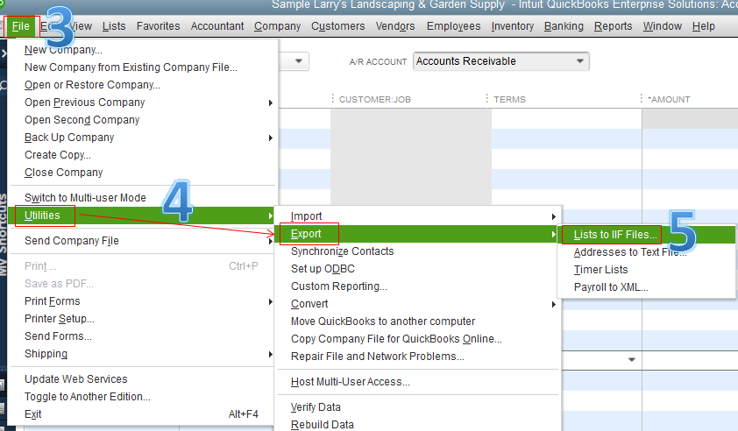738x431 pixels.
Task: Select Exit from the File menu
Action: point(143,414)
